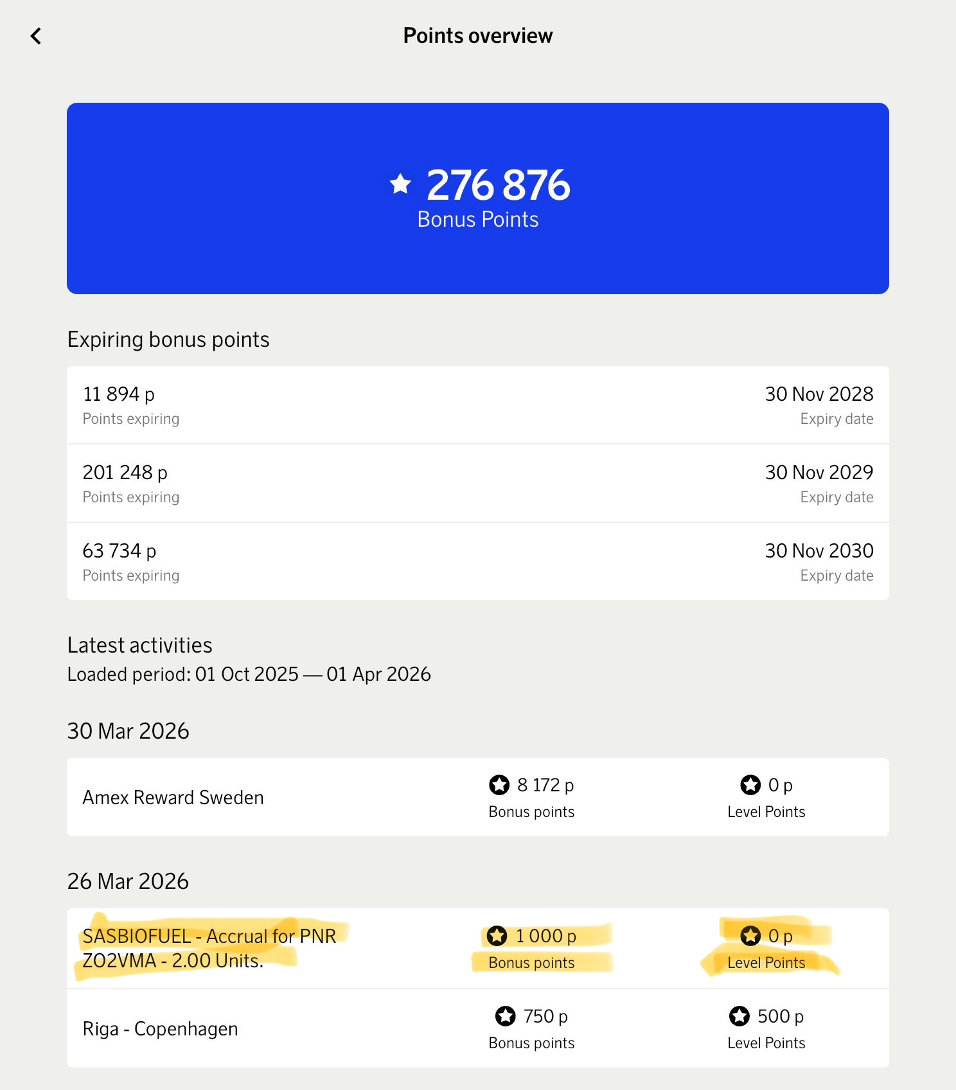Click the star icon next to 8 172 p
This screenshot has width=956, height=1090.
click(x=499, y=784)
